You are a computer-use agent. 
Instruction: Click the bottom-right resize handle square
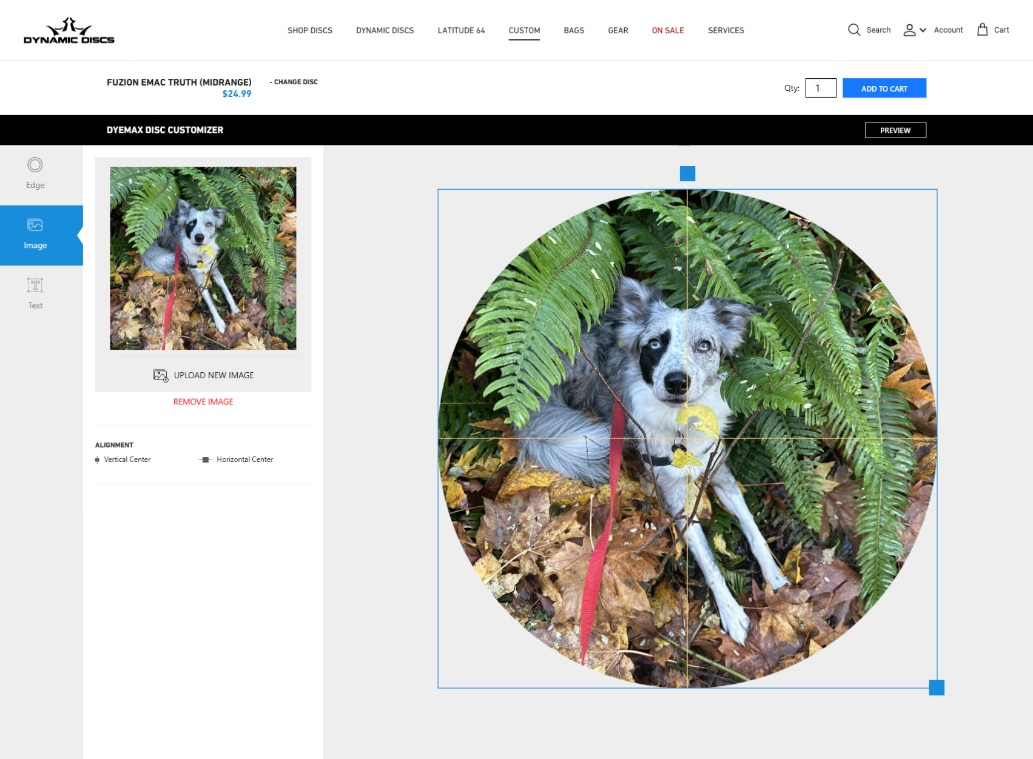point(937,687)
